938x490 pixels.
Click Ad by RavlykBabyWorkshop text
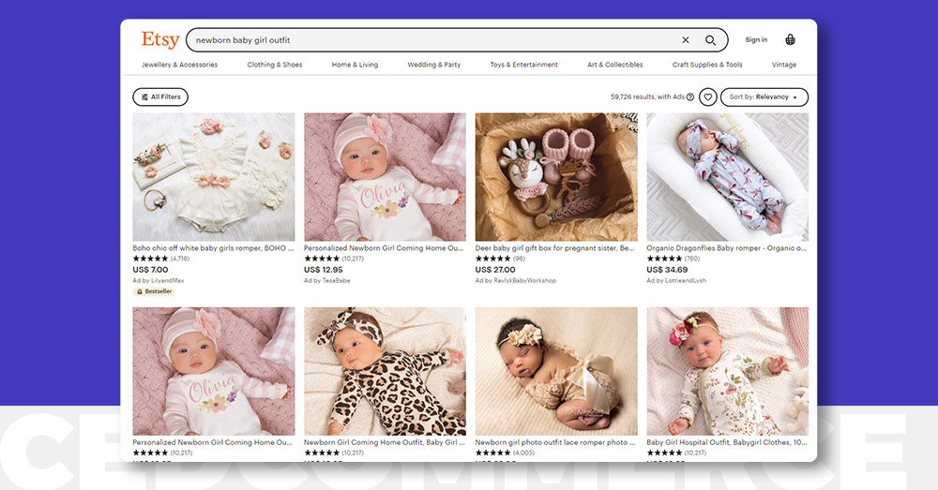[x=516, y=280]
